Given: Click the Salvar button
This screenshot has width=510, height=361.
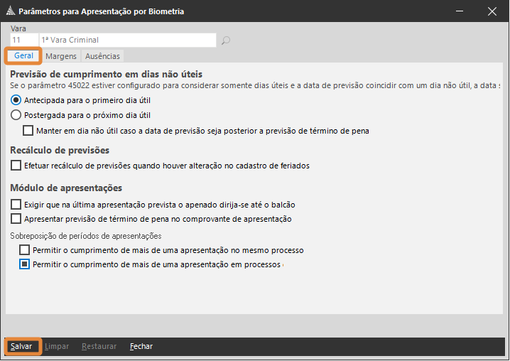Looking at the screenshot, I should 21,346.
